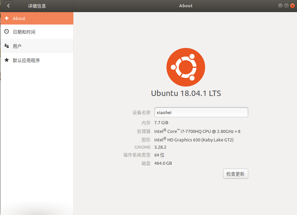This screenshot has width=297, height=215.
Task: Open the 日期和时间 panel
Action: click(x=37, y=32)
